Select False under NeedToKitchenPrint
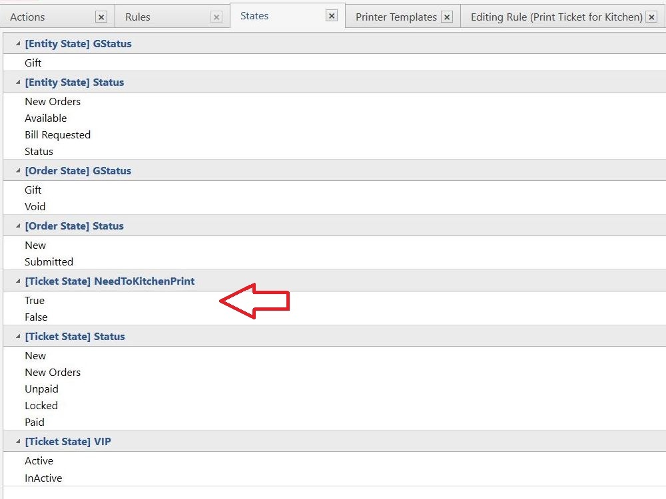 click(36, 317)
